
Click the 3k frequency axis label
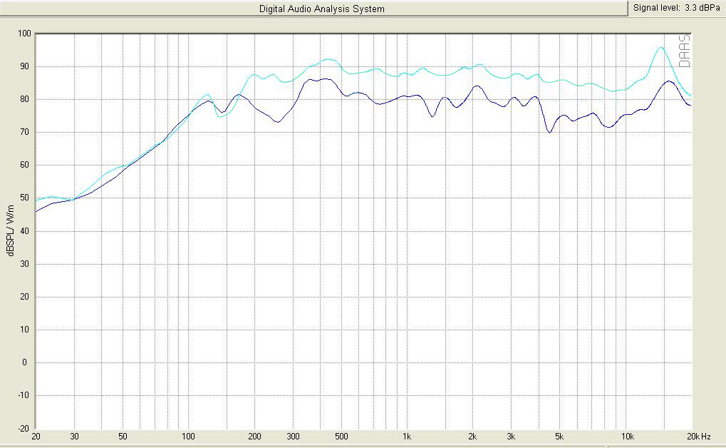tap(511, 437)
